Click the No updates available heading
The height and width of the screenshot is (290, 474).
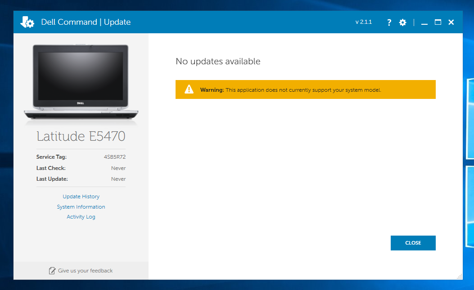point(218,61)
